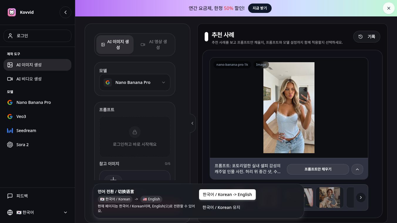The height and width of the screenshot is (223, 397).
Task: Click the Kovvid cat logo icon
Action: tap(12, 12)
